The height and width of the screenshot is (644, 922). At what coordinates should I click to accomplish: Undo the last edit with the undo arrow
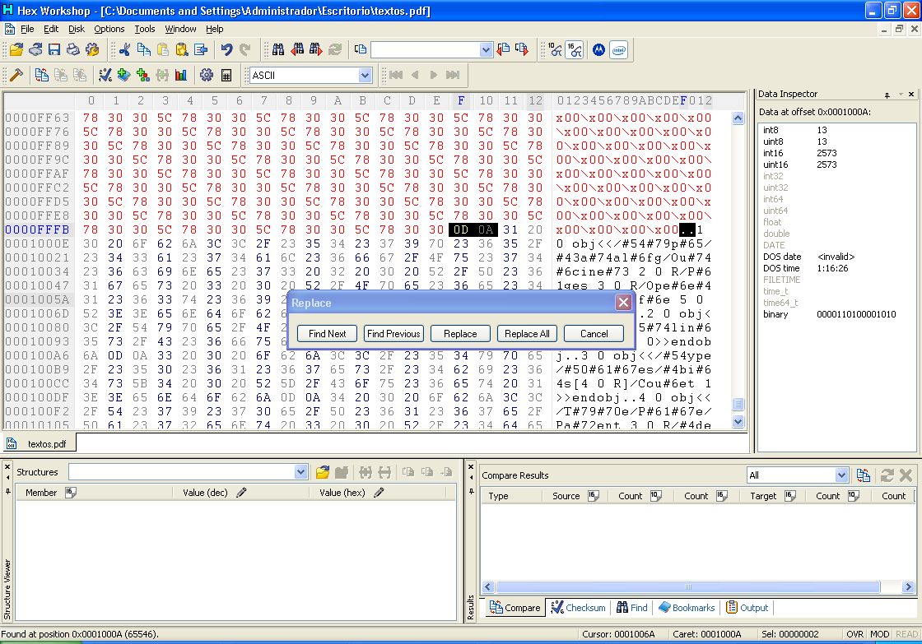coord(226,50)
